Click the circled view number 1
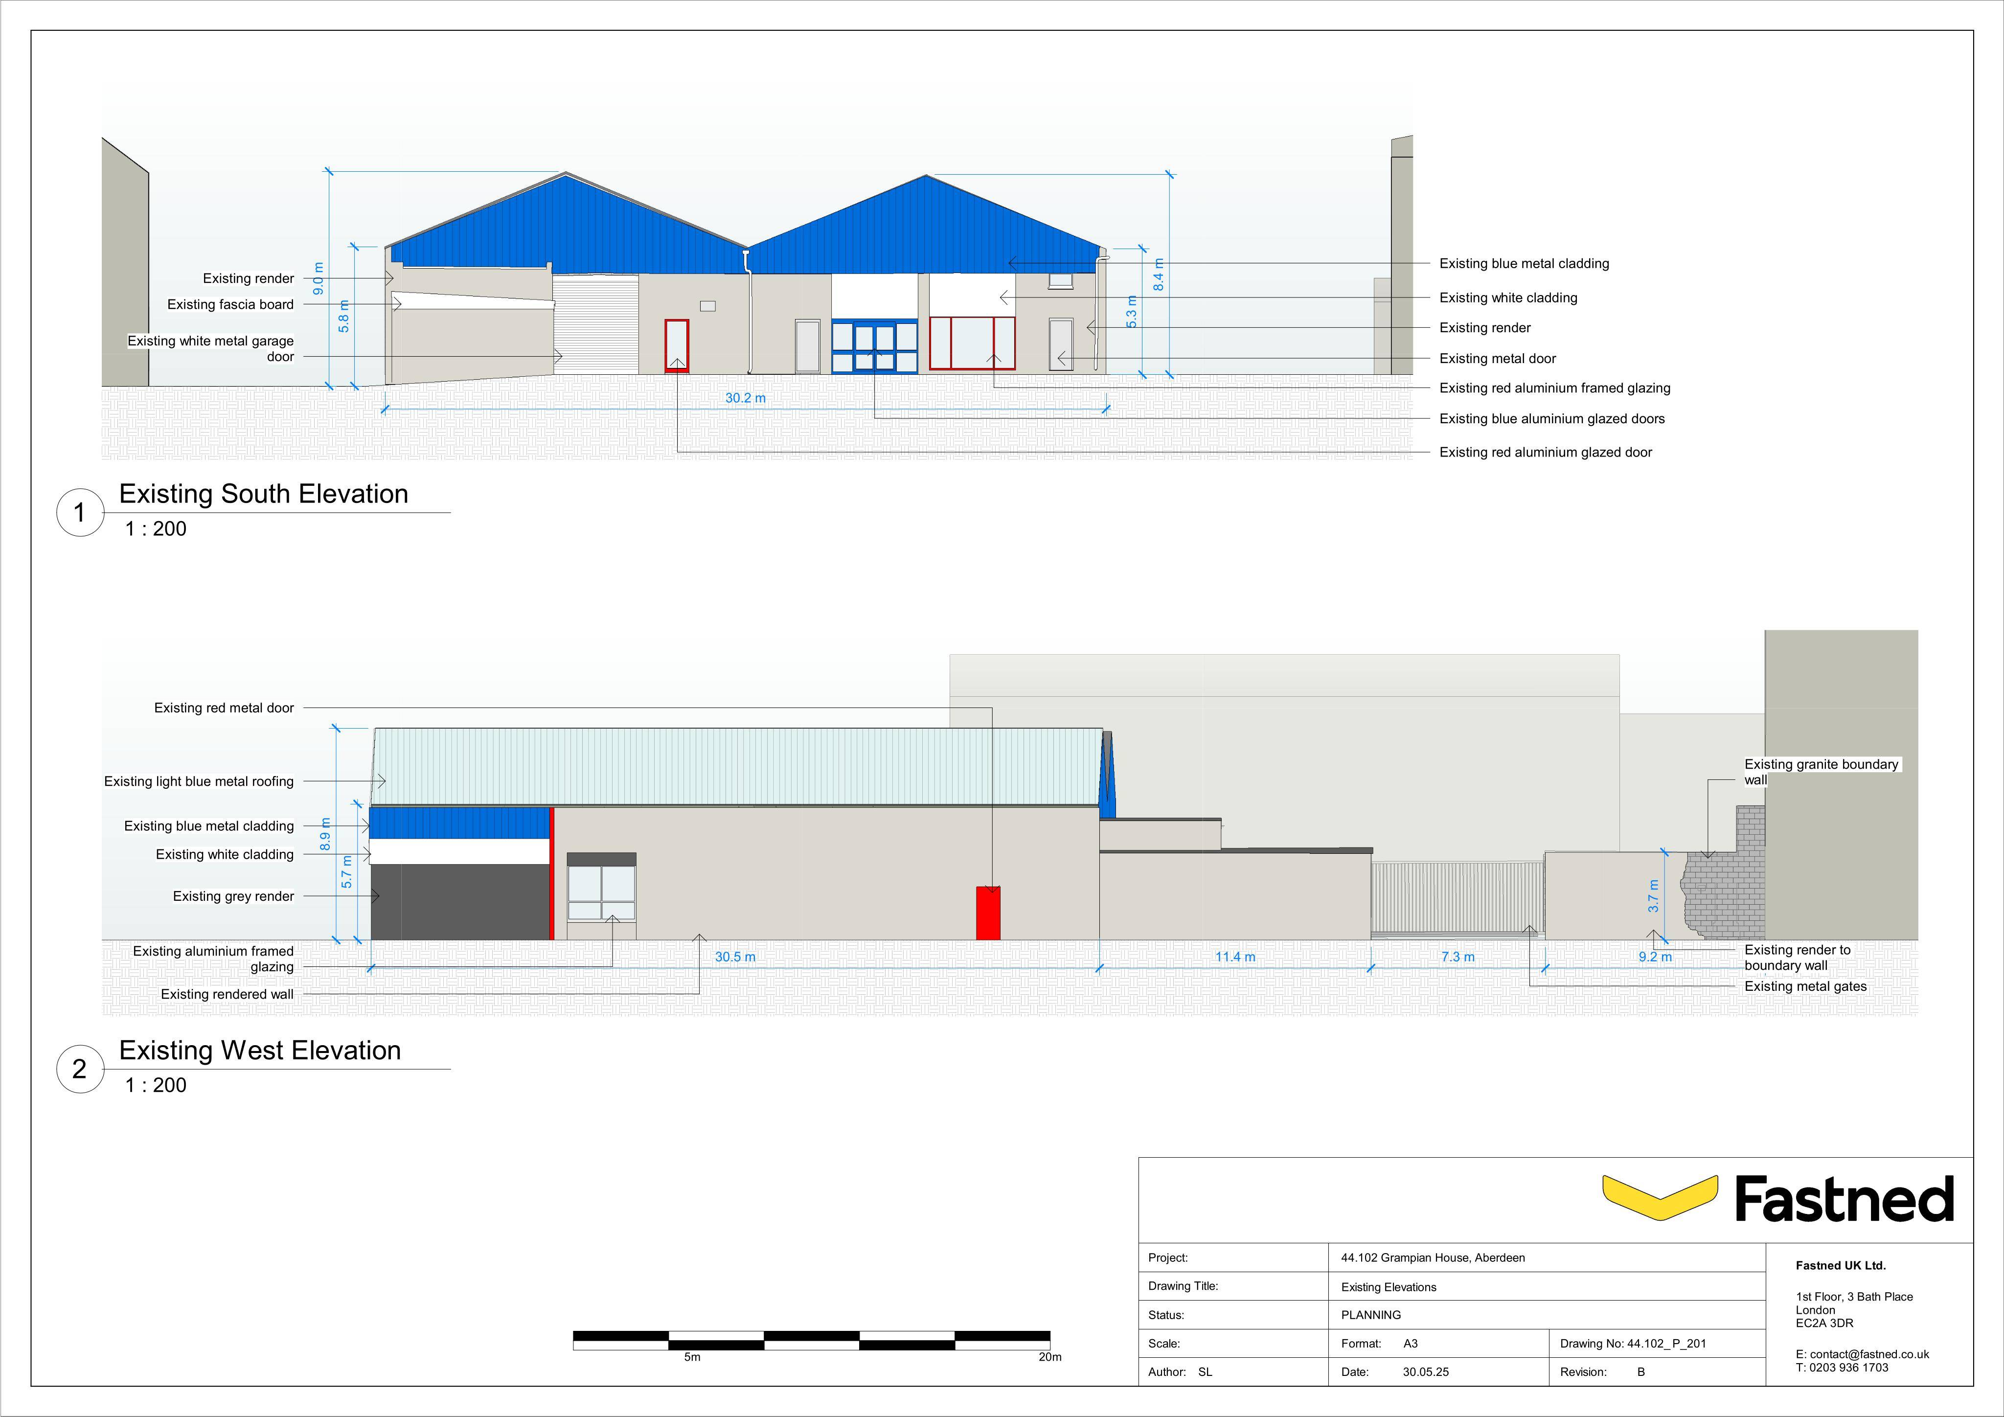The width and height of the screenshot is (2004, 1417). [80, 512]
